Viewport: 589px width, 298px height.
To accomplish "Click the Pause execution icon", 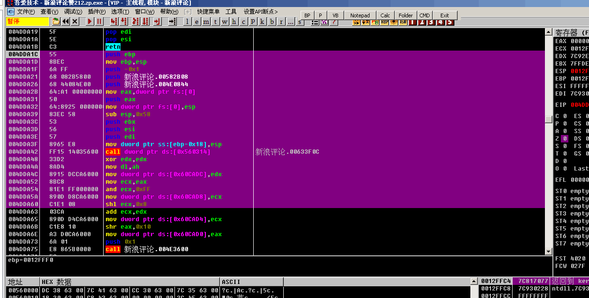I will 99,22.
